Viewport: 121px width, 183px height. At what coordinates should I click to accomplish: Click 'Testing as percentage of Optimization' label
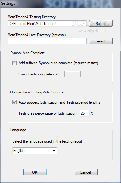(47, 113)
